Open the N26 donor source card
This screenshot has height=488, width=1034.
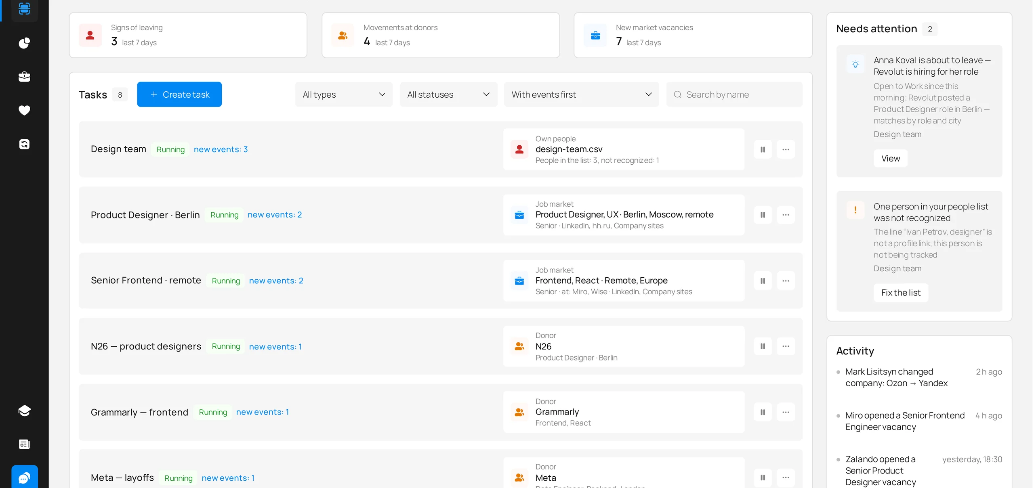pos(624,346)
